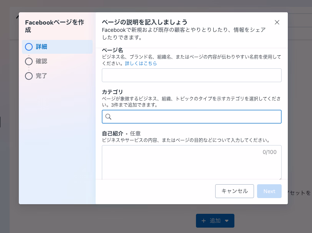Viewport: 312px width, 233px height.
Task: Focus the ページ名 text input field
Action: click(x=192, y=75)
